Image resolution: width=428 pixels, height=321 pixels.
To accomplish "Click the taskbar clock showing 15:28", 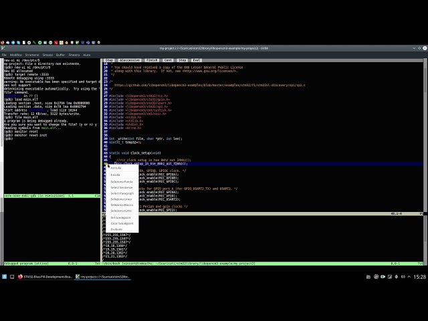I will (x=419, y=277).
